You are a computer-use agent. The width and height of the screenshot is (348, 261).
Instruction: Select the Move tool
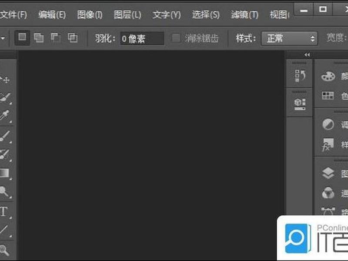(5, 80)
